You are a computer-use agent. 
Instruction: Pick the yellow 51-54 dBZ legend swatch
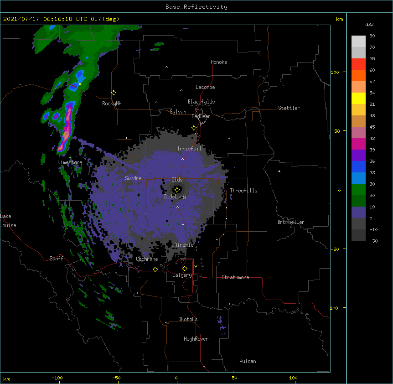click(358, 99)
